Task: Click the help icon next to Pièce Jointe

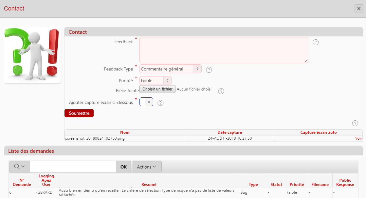Action: (x=221, y=91)
